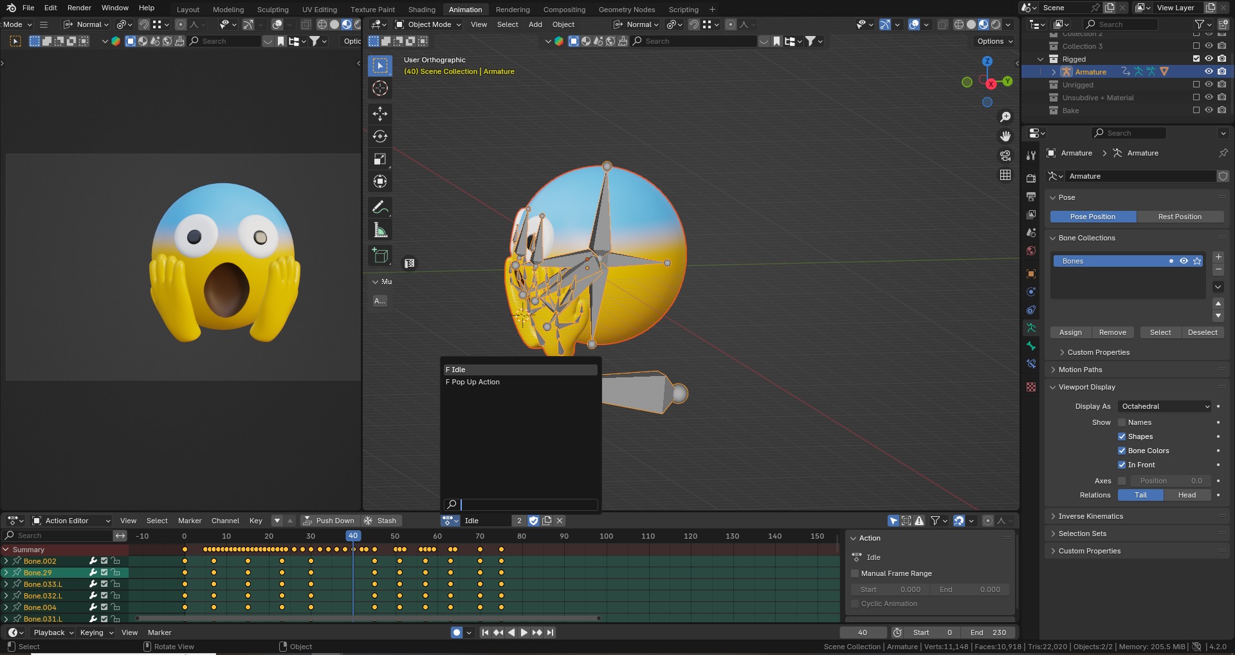
Task: Open the Keying menu in timeline
Action: click(96, 633)
